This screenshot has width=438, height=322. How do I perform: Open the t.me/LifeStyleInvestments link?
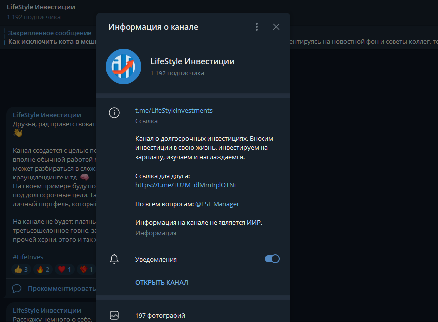(x=174, y=110)
